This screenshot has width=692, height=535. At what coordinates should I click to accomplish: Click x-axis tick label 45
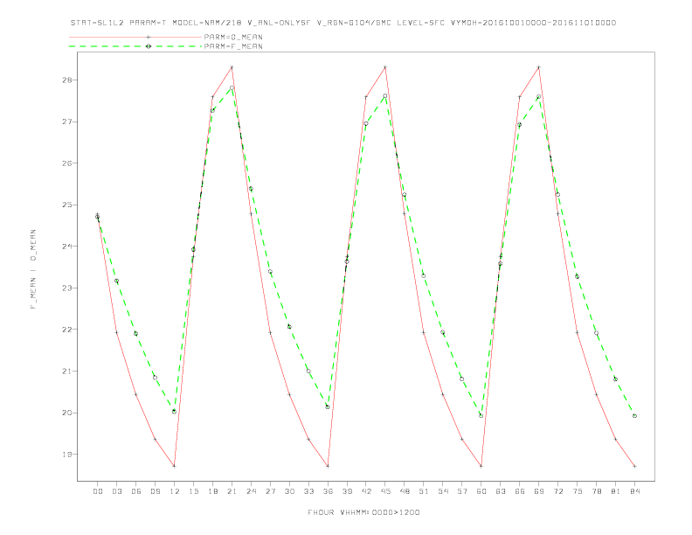click(x=385, y=491)
